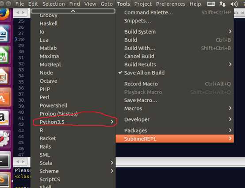
Task: Select MozRepl in the REPL list
Action: 73,65
